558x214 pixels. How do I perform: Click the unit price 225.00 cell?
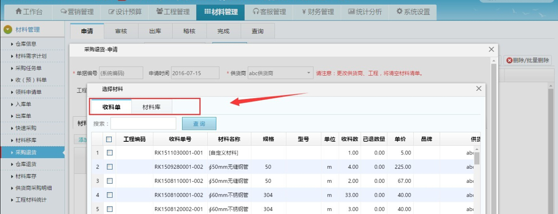pyautogui.click(x=400, y=167)
